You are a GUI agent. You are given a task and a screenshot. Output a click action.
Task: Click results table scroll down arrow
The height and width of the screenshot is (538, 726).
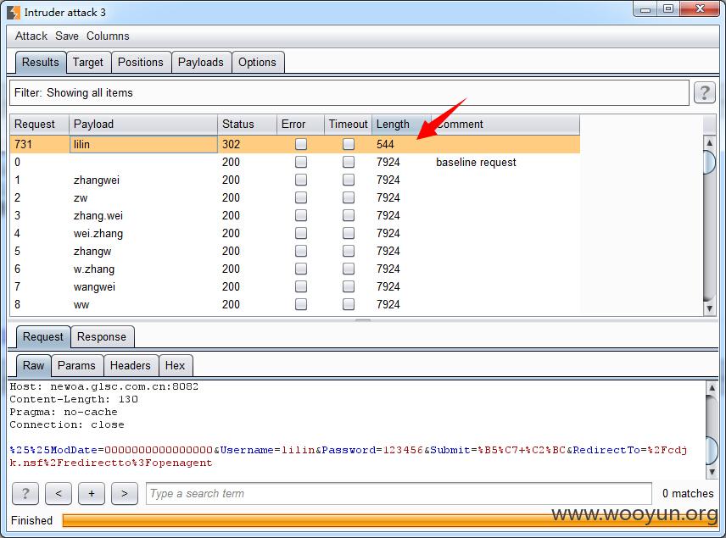[x=709, y=308]
